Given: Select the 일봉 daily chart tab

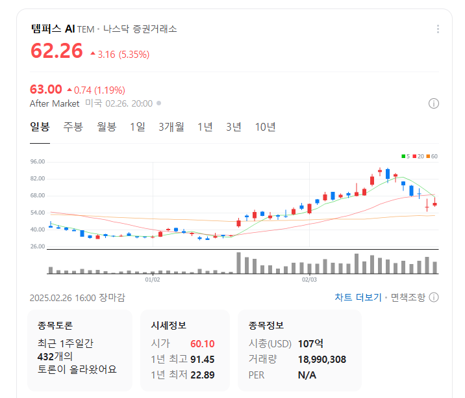Looking at the screenshot, I should (40, 127).
